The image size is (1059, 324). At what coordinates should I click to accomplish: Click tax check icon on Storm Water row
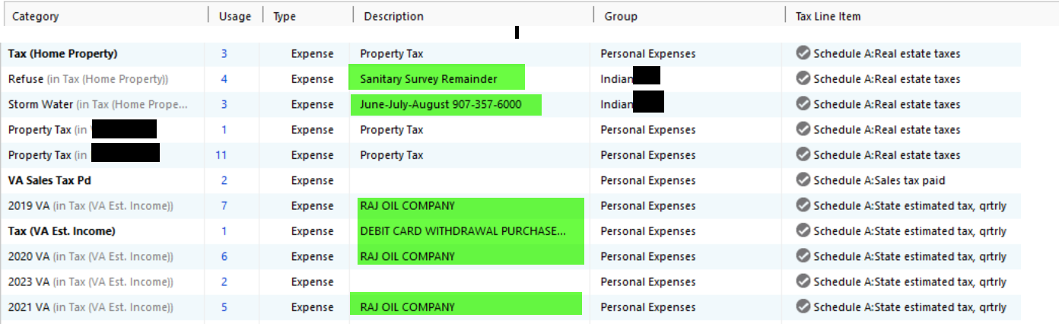803,104
